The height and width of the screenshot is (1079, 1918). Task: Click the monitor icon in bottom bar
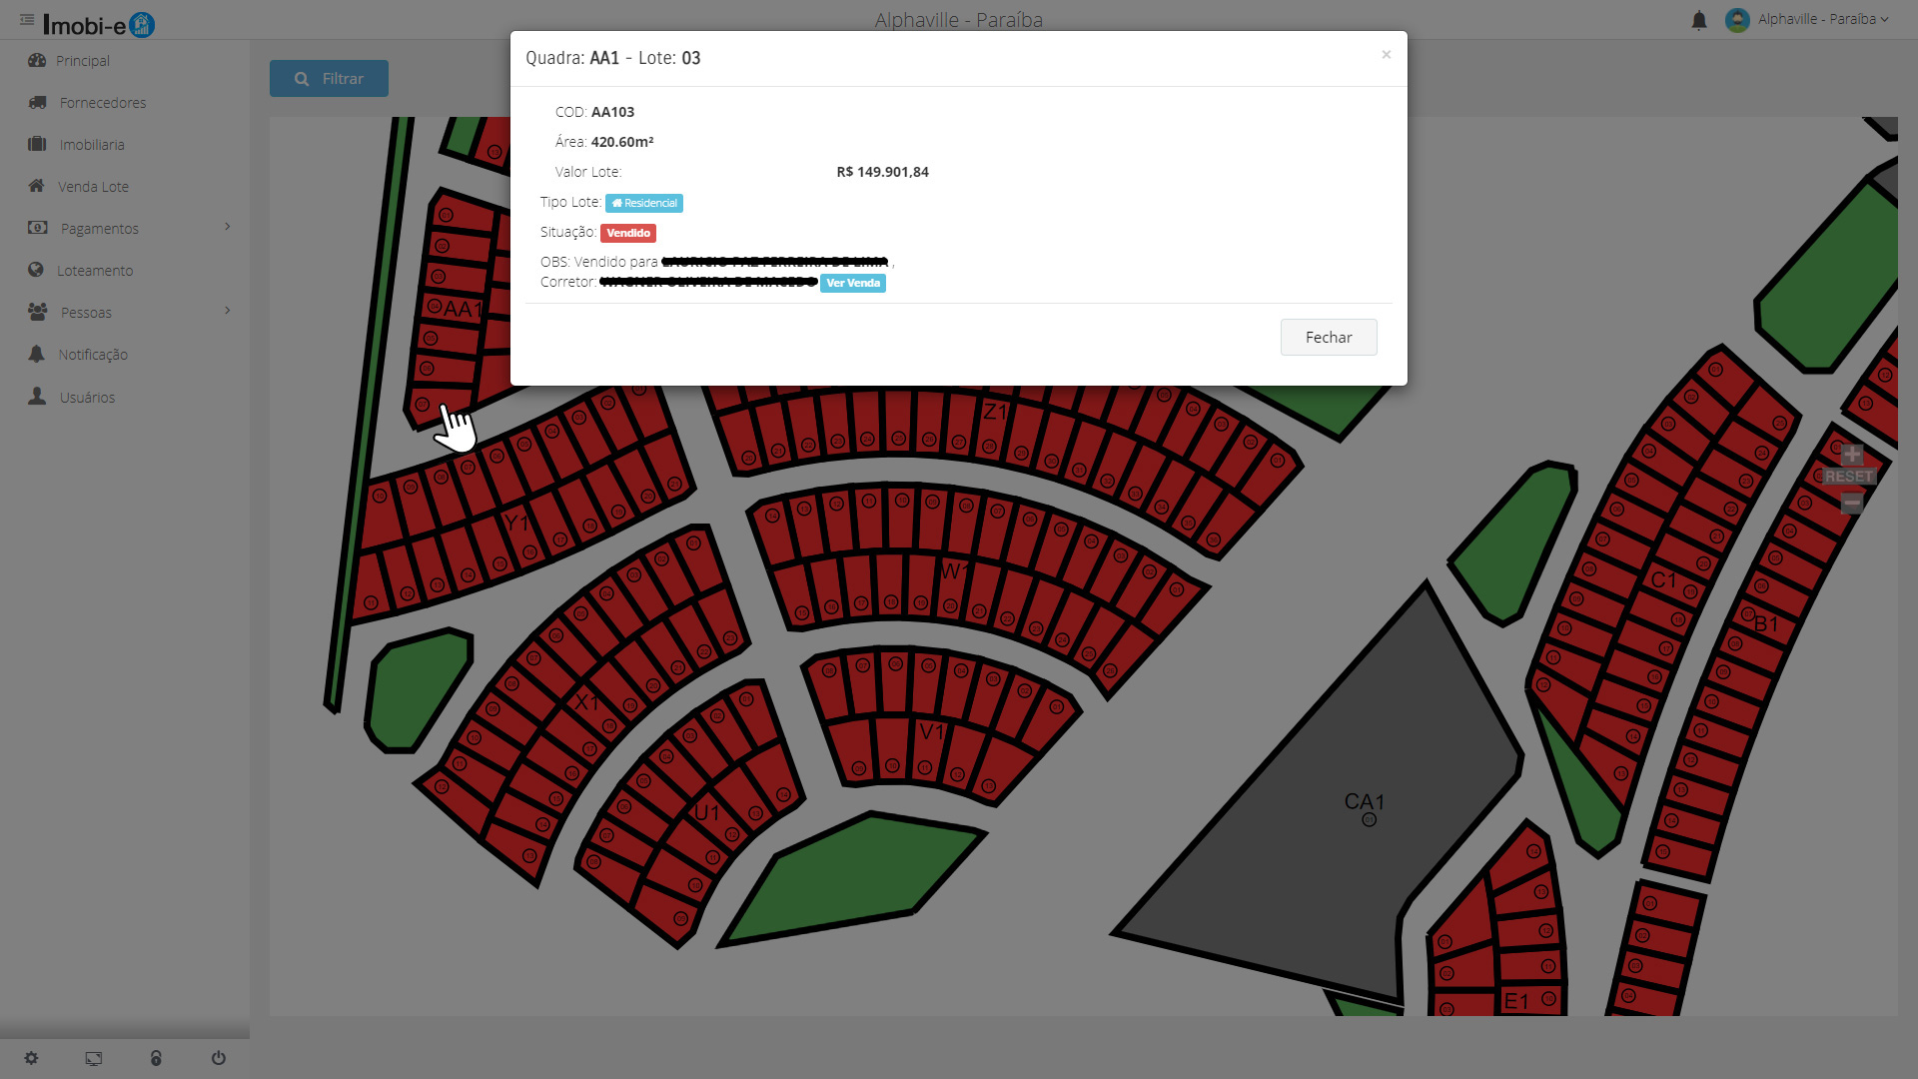pos(94,1058)
